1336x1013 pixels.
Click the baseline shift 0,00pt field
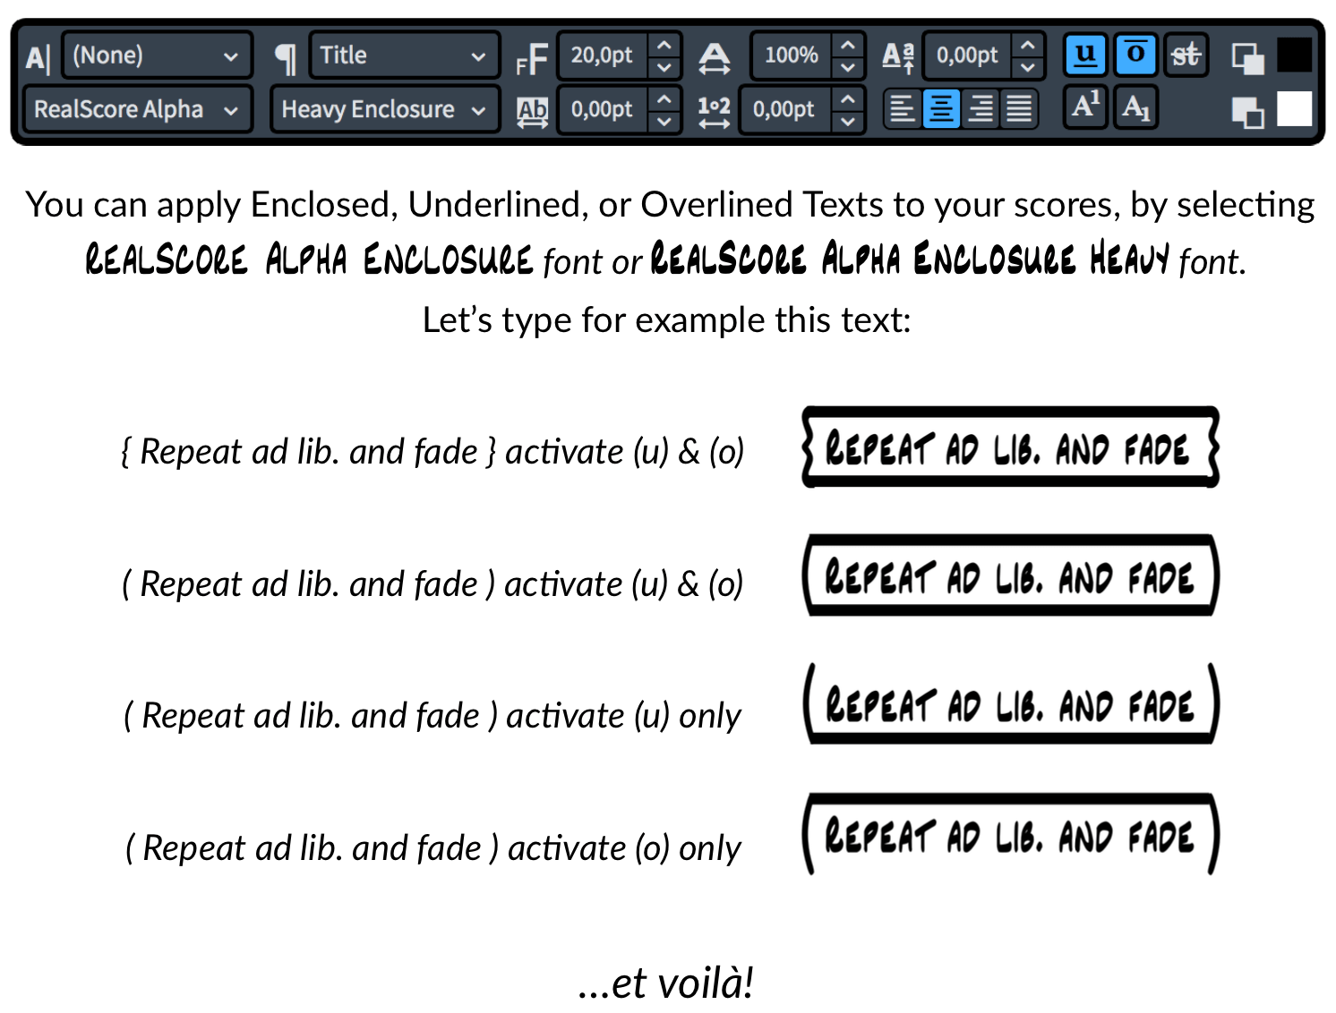coord(967,55)
